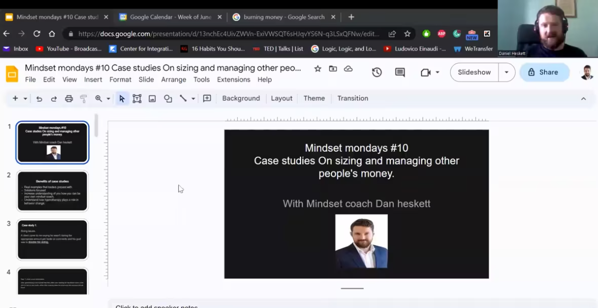Click the browser reload icon
This screenshot has width=598, height=308.
(37, 34)
